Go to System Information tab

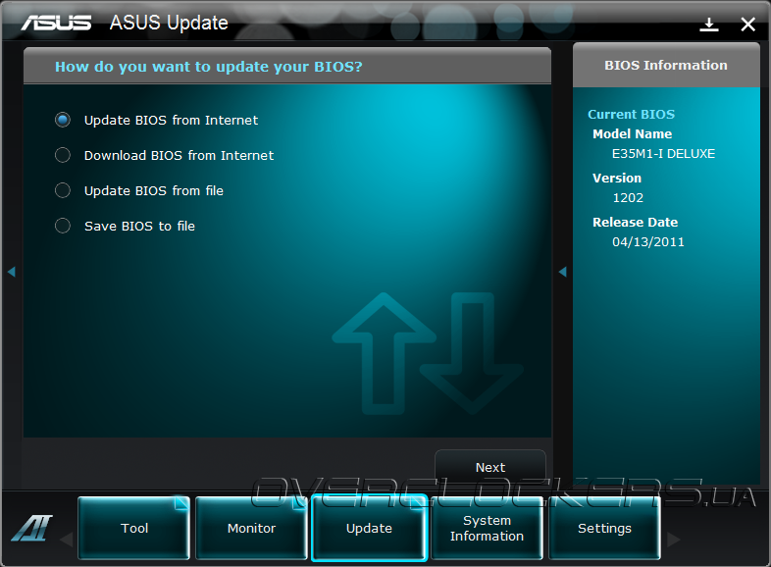[x=487, y=528]
